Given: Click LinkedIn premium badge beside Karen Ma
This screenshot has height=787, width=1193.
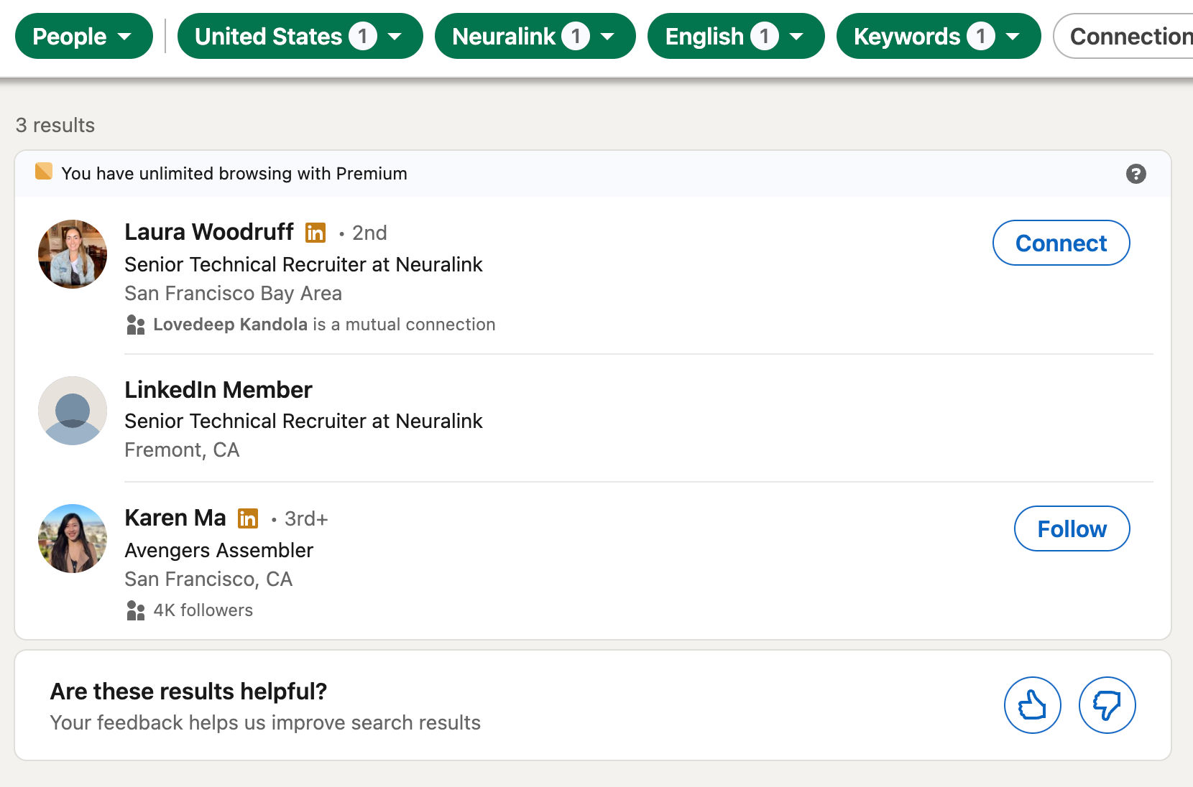Looking at the screenshot, I should coord(248,518).
